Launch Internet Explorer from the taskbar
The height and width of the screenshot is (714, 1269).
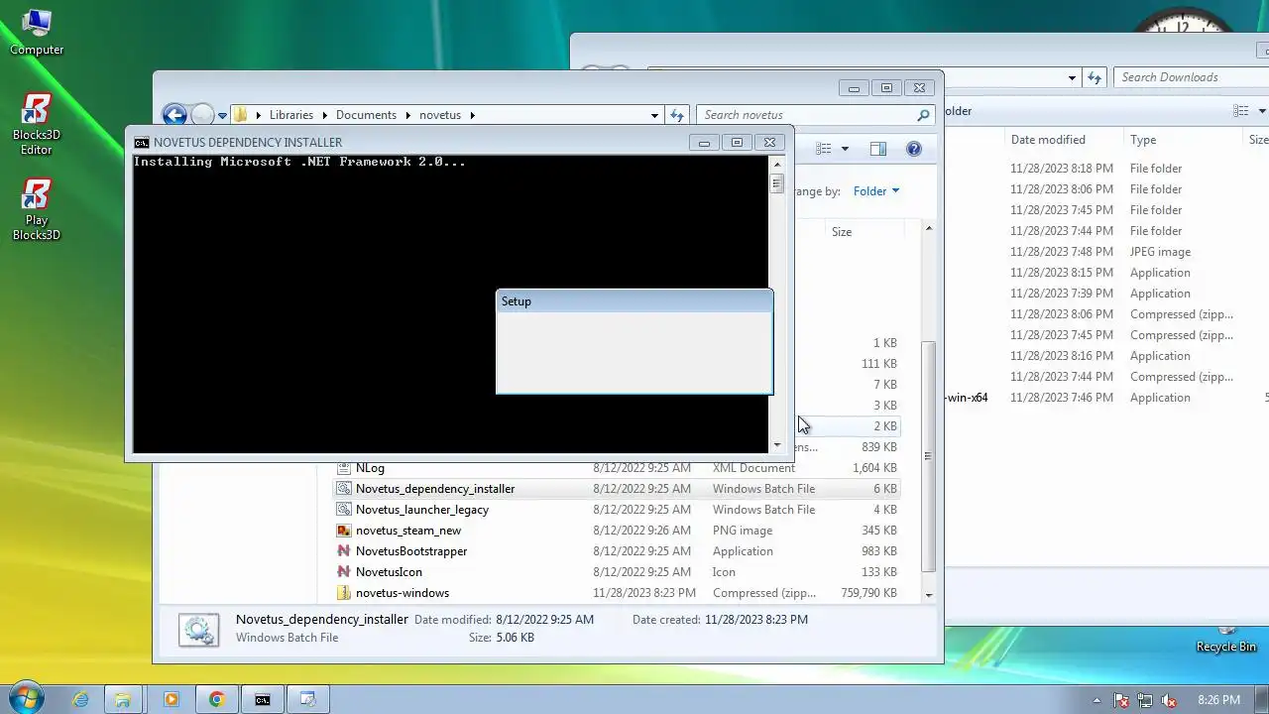(79, 699)
